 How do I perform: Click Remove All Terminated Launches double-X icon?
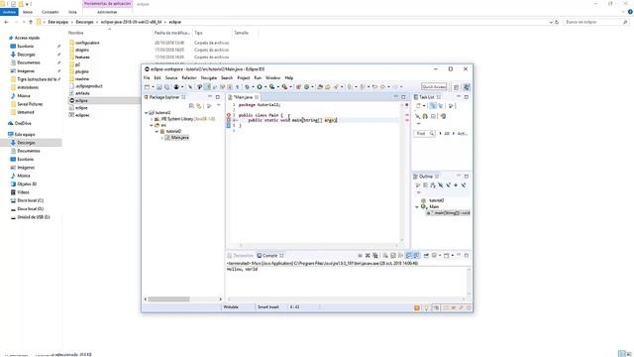point(375,256)
